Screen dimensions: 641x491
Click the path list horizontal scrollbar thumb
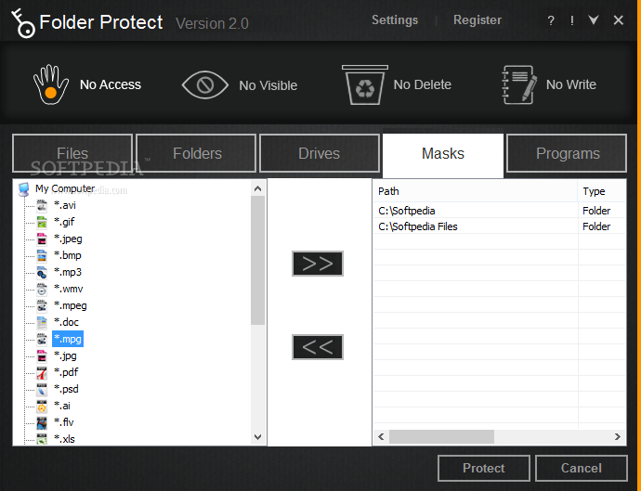[441, 436]
